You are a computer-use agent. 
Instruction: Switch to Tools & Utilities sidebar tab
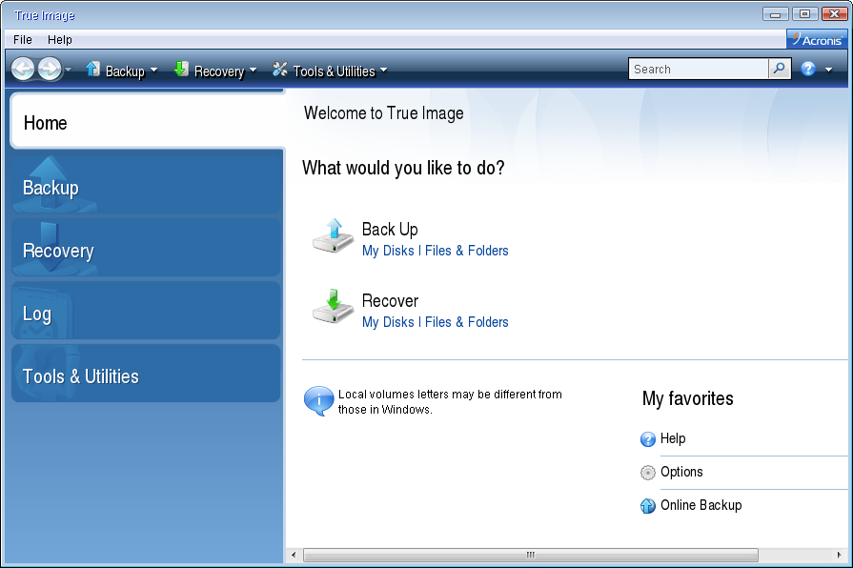146,376
